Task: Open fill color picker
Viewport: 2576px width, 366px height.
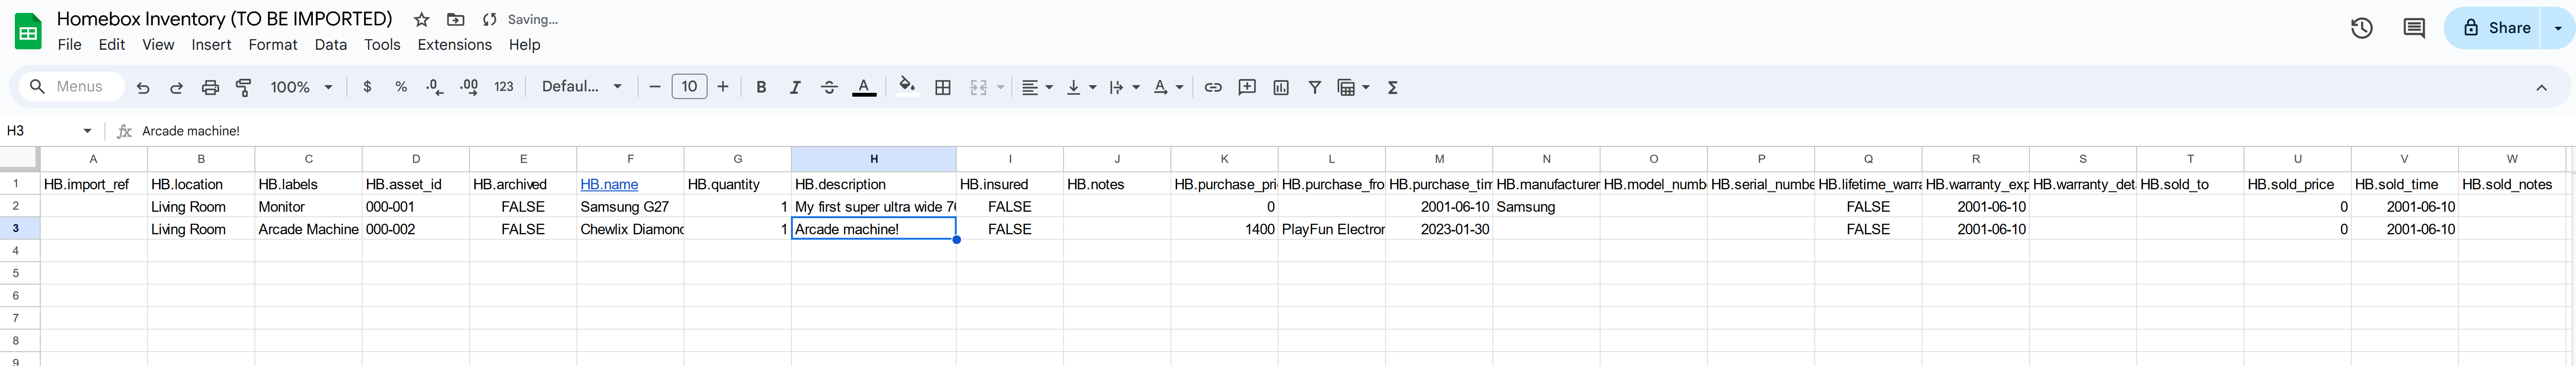Action: coord(907,86)
